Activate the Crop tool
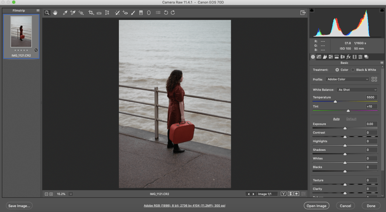The width and height of the screenshot is (386, 212). pyautogui.click(x=91, y=12)
